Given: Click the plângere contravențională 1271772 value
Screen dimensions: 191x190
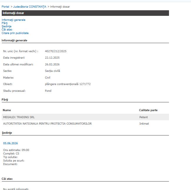Looking at the screenshot, I should [68, 84].
